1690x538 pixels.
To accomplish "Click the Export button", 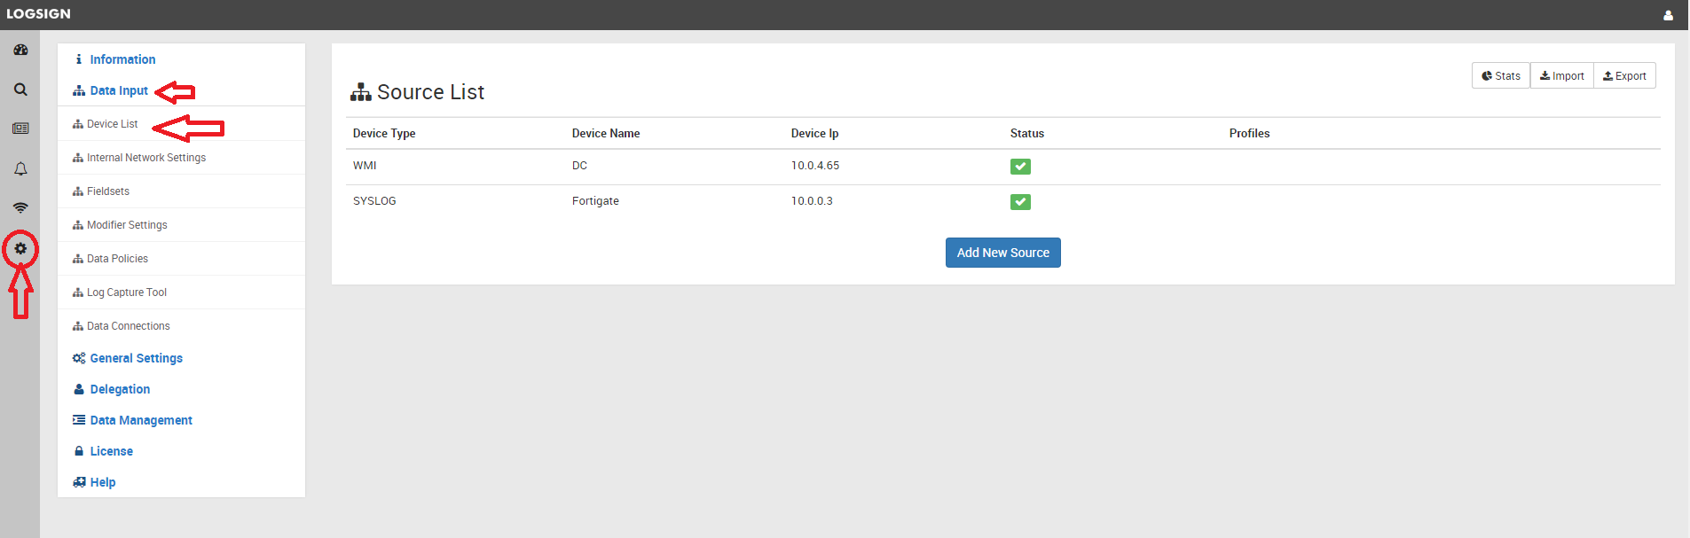I will [1624, 76].
